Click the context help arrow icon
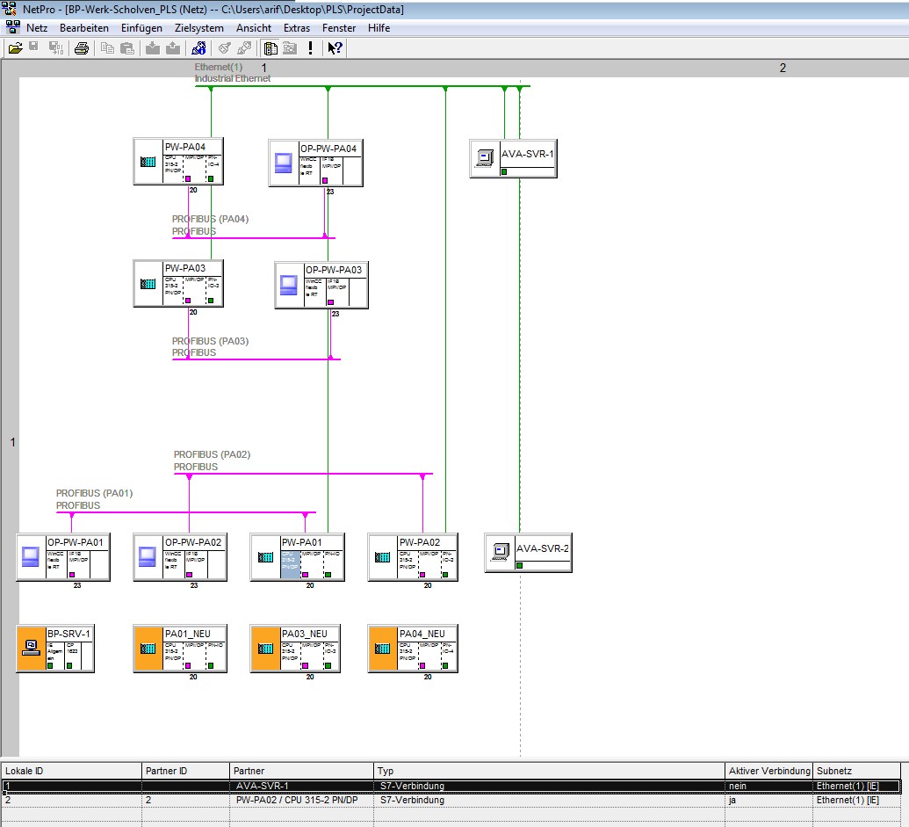The image size is (909, 827). pyautogui.click(x=335, y=48)
